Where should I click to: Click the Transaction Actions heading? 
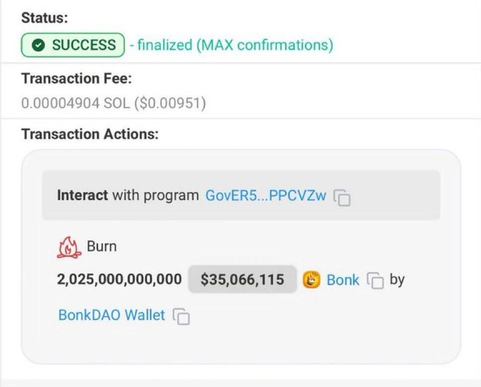point(90,134)
